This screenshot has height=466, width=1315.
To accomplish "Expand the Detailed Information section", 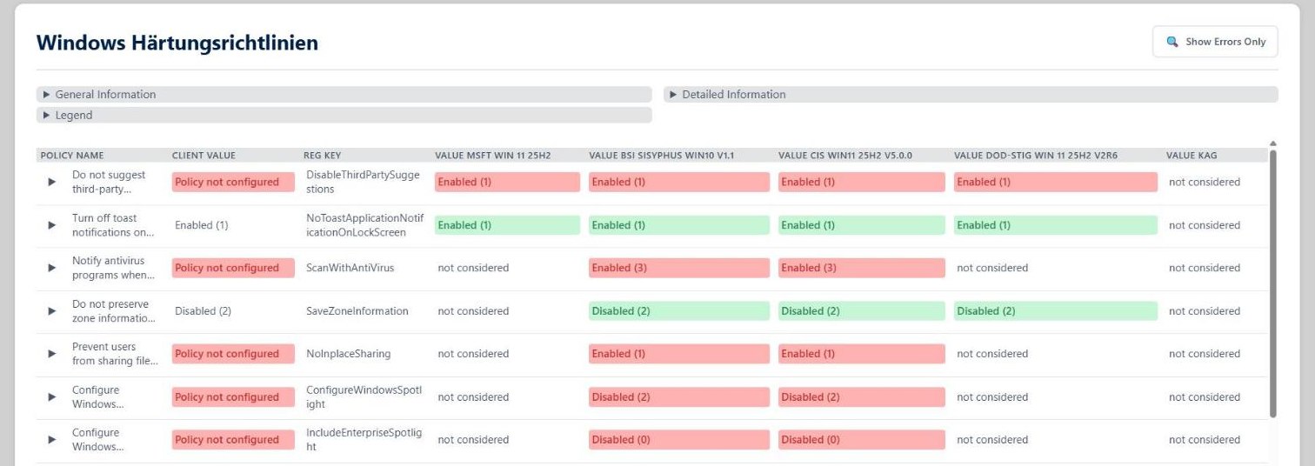I will (971, 95).
